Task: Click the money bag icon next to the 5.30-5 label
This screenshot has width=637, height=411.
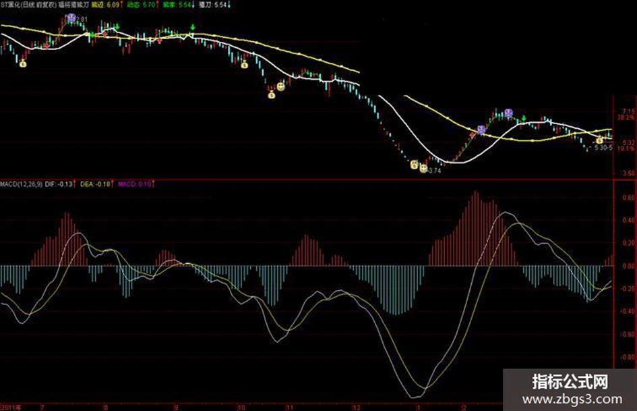Action: 600,140
